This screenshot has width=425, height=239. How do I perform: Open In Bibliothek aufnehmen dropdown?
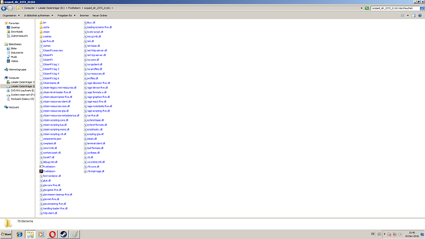pyautogui.click(x=38, y=15)
